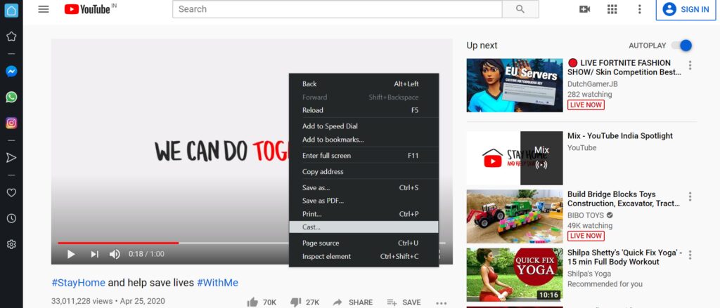Open Messenger in the Opera sidebar
This screenshot has height=308, width=720.
[x=11, y=72]
